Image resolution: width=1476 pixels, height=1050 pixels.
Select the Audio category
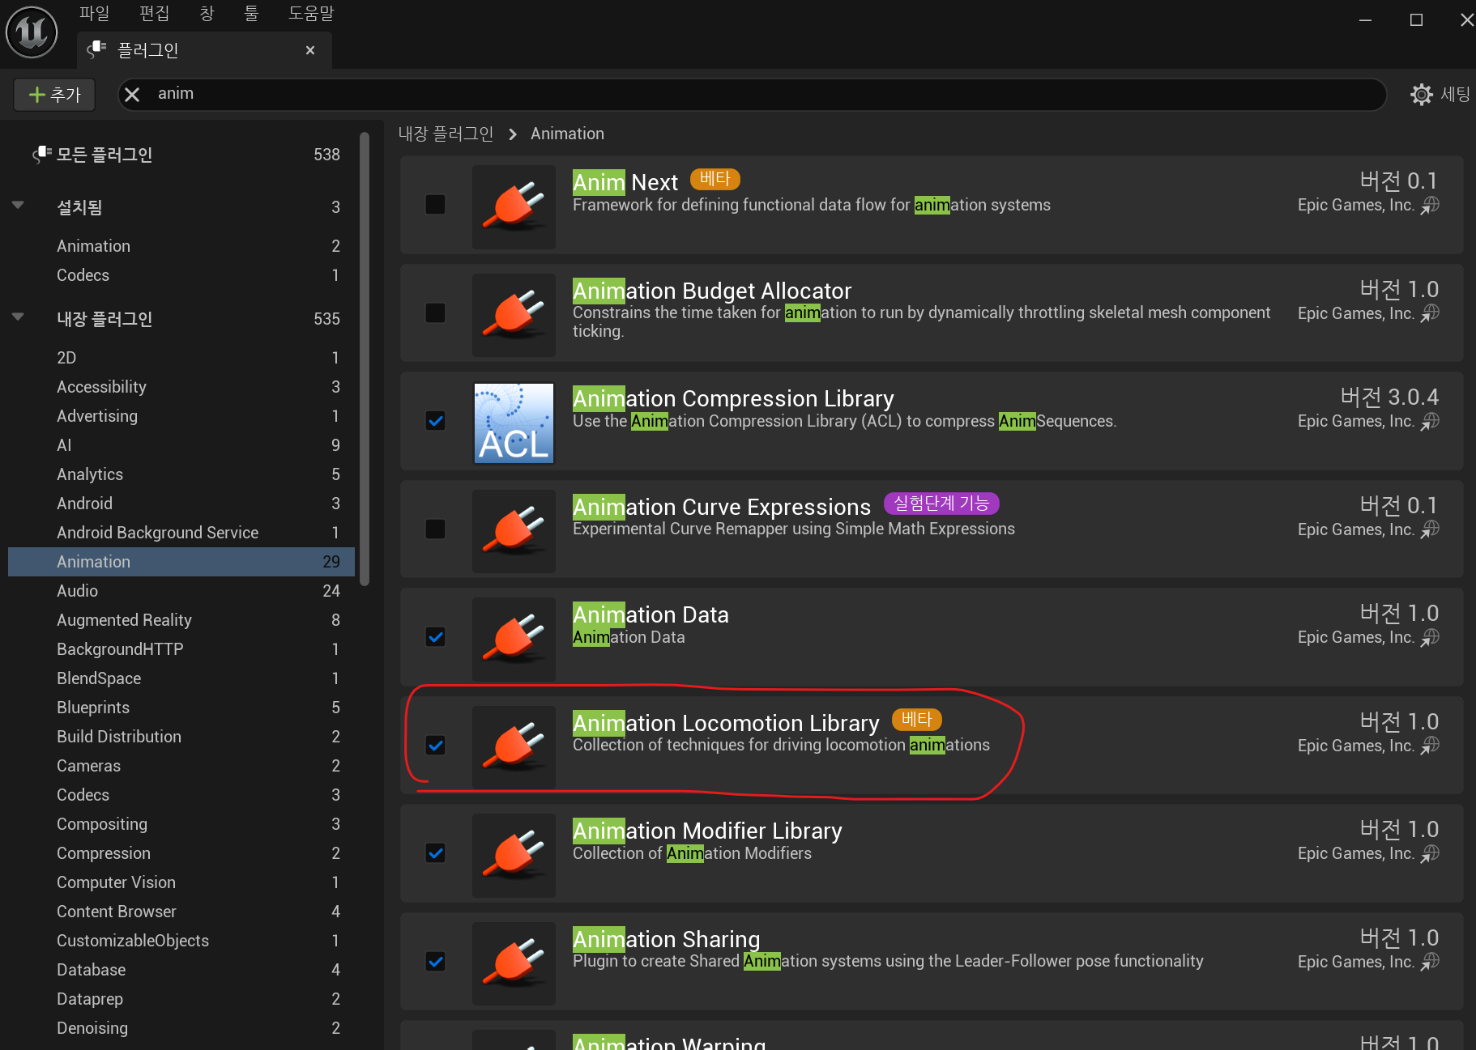pos(181,591)
